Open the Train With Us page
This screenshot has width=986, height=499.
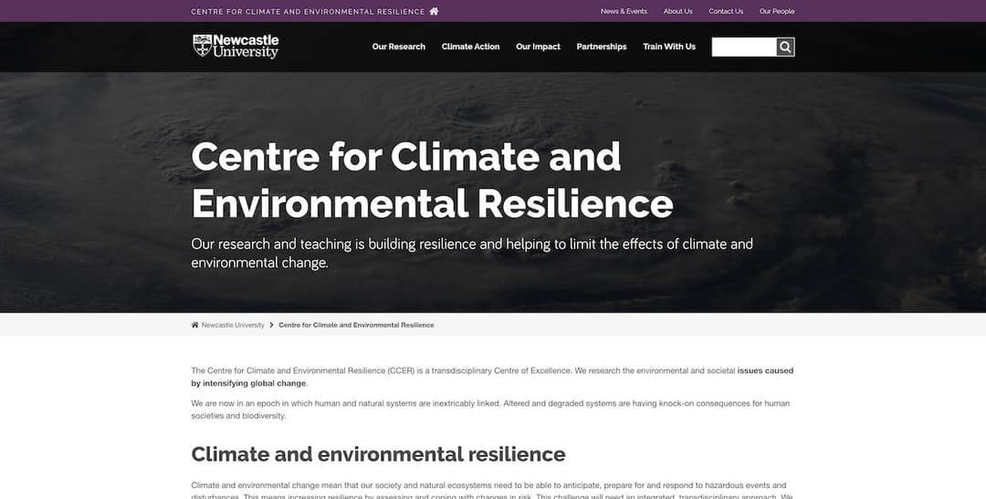[668, 47]
